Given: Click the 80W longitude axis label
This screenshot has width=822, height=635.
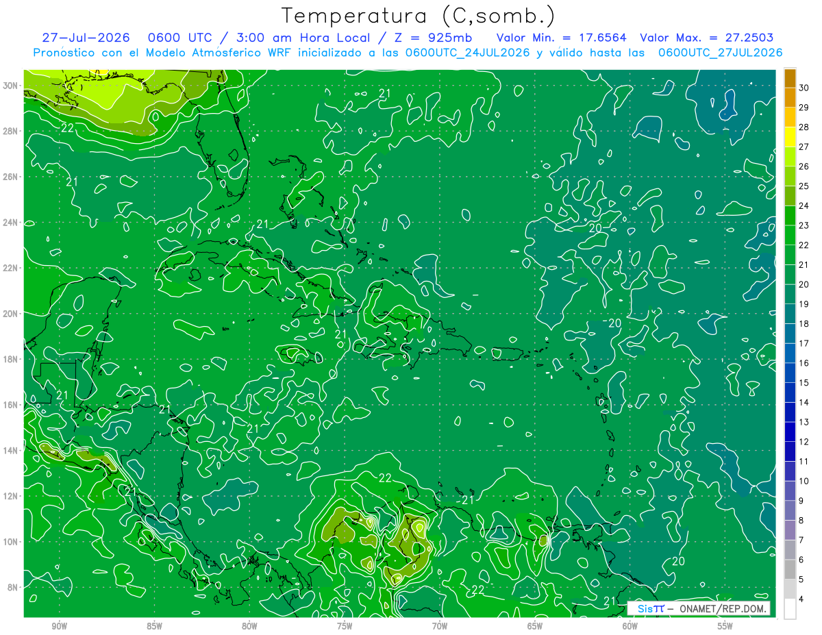Looking at the screenshot, I should point(249,626).
